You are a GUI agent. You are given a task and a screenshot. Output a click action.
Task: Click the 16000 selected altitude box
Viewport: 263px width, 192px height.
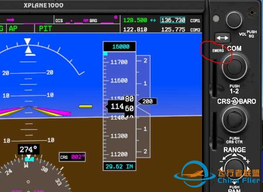[119, 46]
